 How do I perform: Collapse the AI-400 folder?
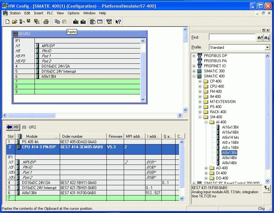coord(206,122)
